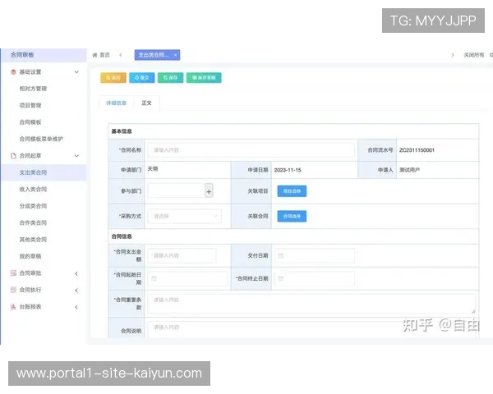This screenshot has width=493, height=394.
Task: Switch to the 详细信息 tab
Action: (x=116, y=103)
